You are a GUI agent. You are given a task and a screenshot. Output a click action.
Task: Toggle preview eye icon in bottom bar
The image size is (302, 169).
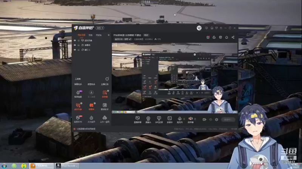click(211, 119)
